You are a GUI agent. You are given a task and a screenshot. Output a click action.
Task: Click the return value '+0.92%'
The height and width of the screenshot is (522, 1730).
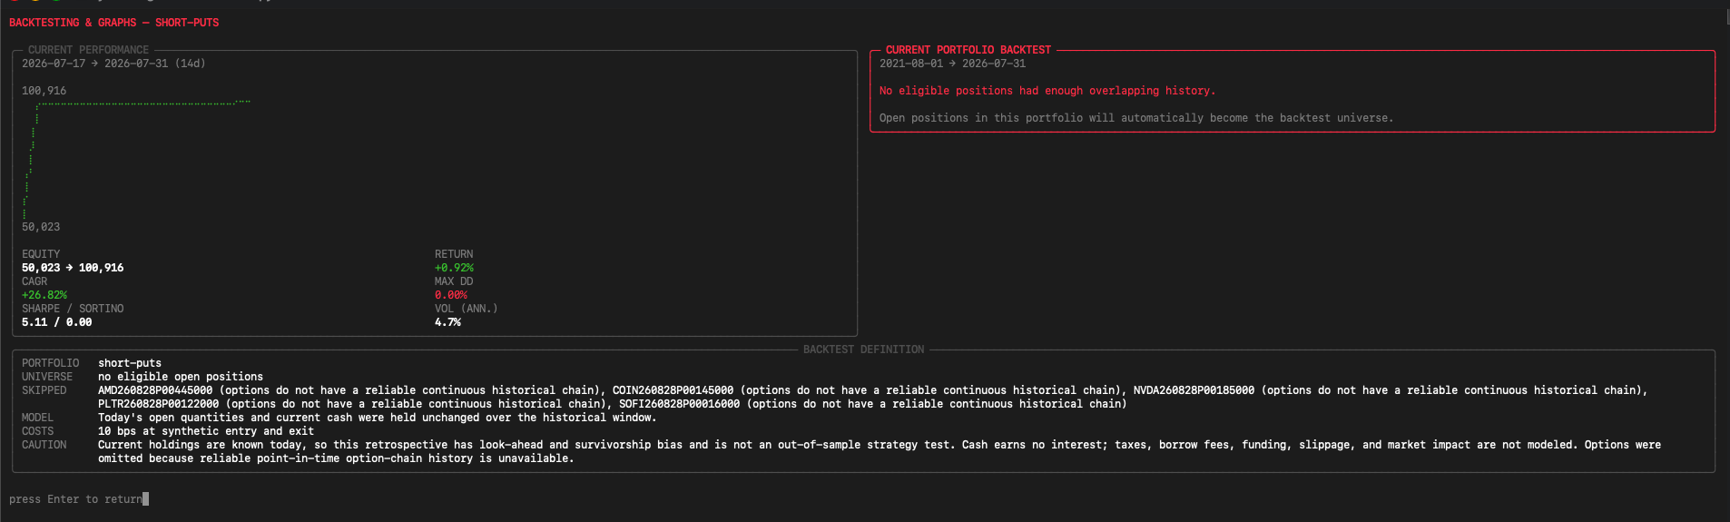[454, 268]
